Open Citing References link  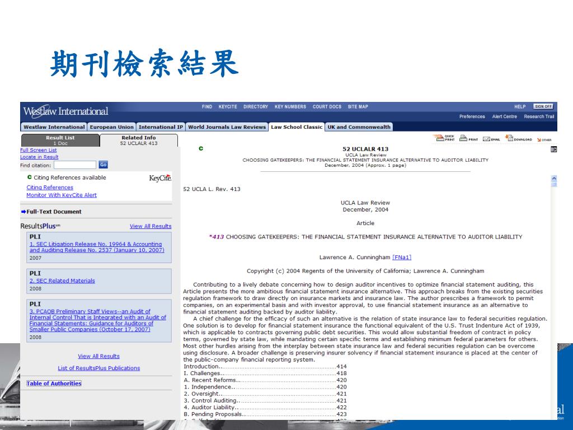click(x=50, y=187)
